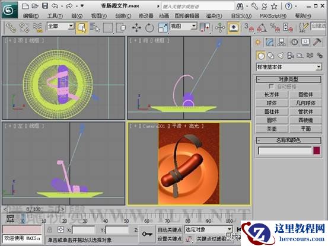This screenshot has height=246, width=328.
Task: Click the Use Pivot Point Center icon
Action: pyautogui.click(x=205, y=28)
